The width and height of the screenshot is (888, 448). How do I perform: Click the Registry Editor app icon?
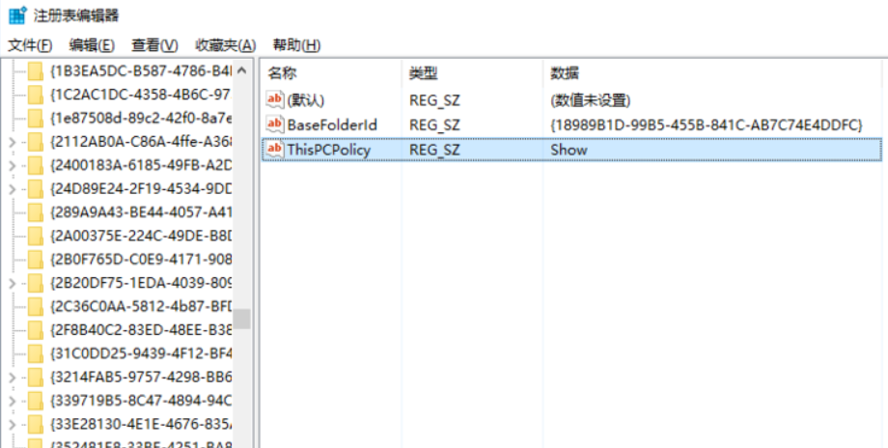[17, 15]
